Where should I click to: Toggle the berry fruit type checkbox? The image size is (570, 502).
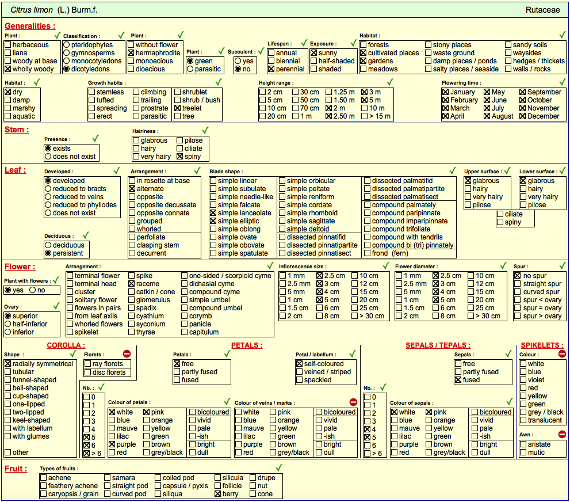(218, 494)
